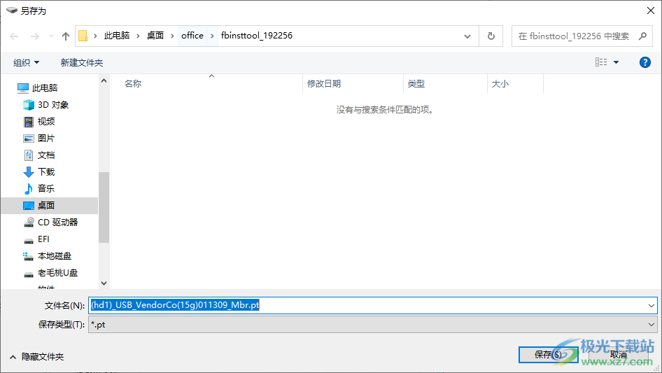Click the 取消 cancel button
This screenshot has width=662, height=373.
(618, 354)
